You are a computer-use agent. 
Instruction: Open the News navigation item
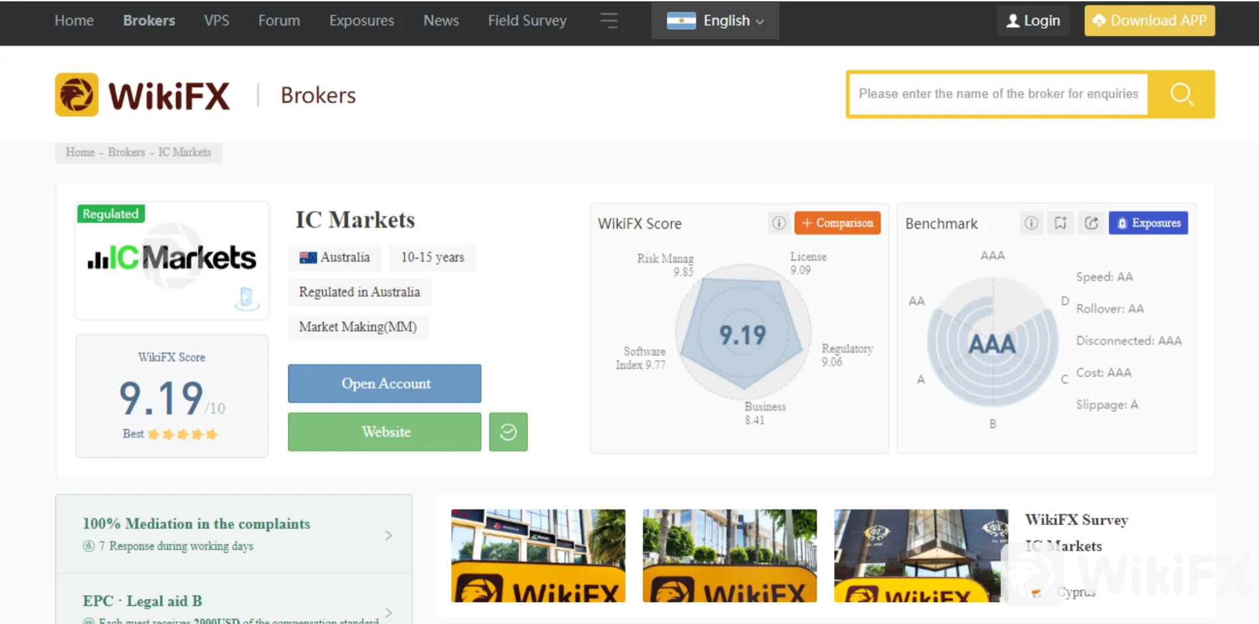[x=441, y=21]
